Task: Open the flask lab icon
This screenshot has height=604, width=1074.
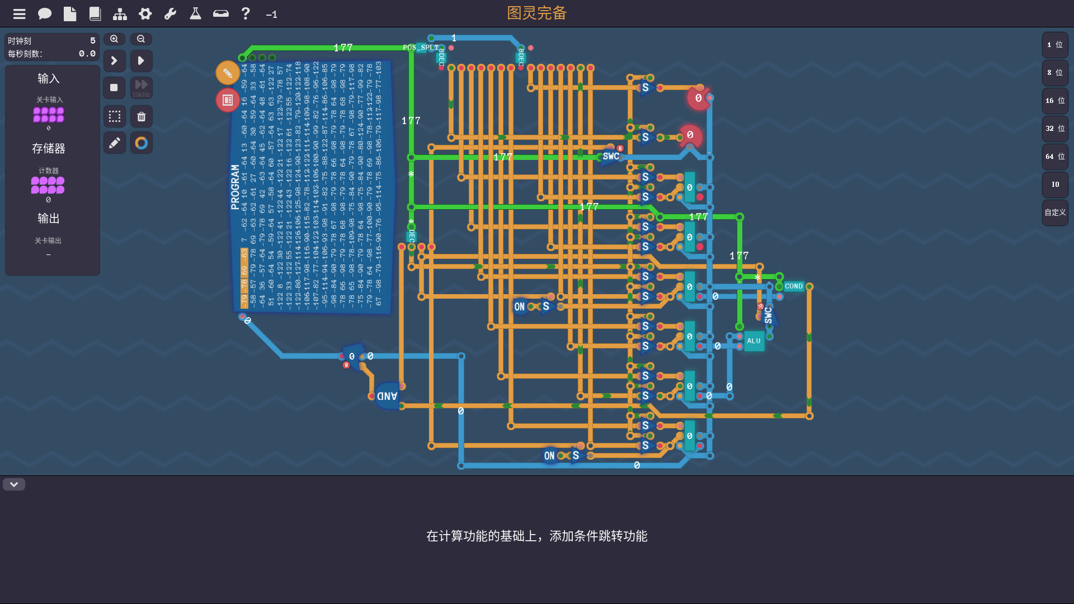Action: click(x=195, y=14)
